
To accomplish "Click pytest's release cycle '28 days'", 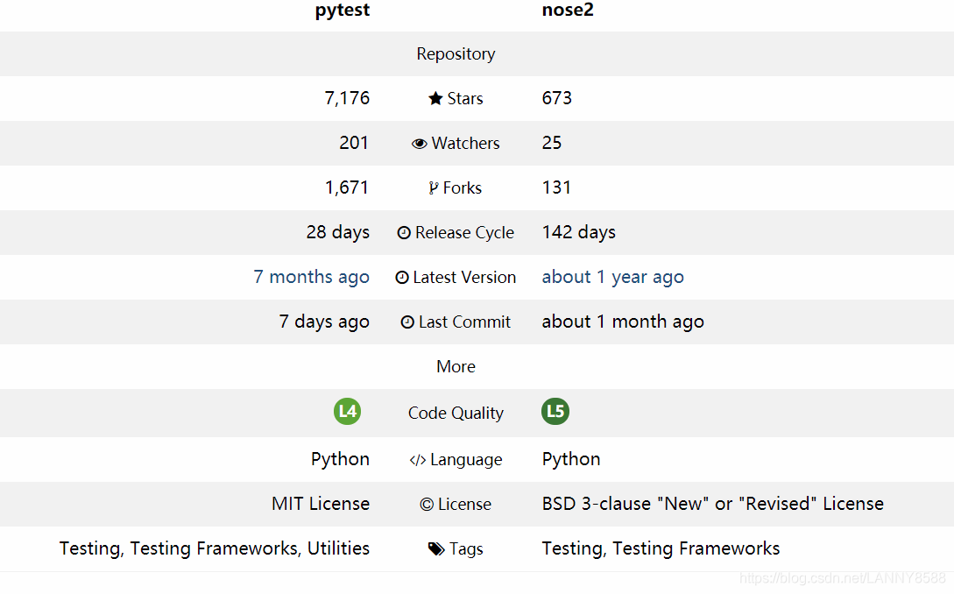I will tap(337, 232).
